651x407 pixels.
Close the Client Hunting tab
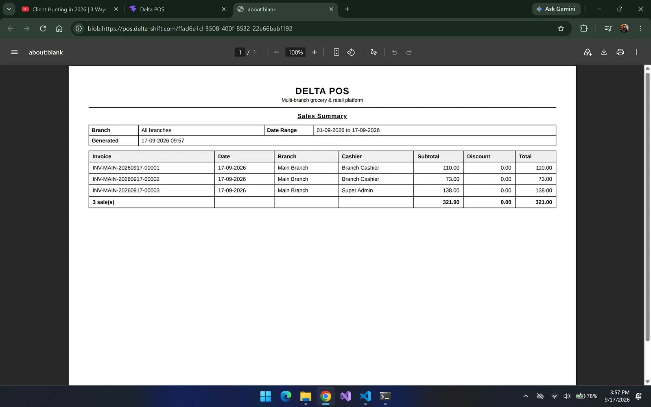116,9
